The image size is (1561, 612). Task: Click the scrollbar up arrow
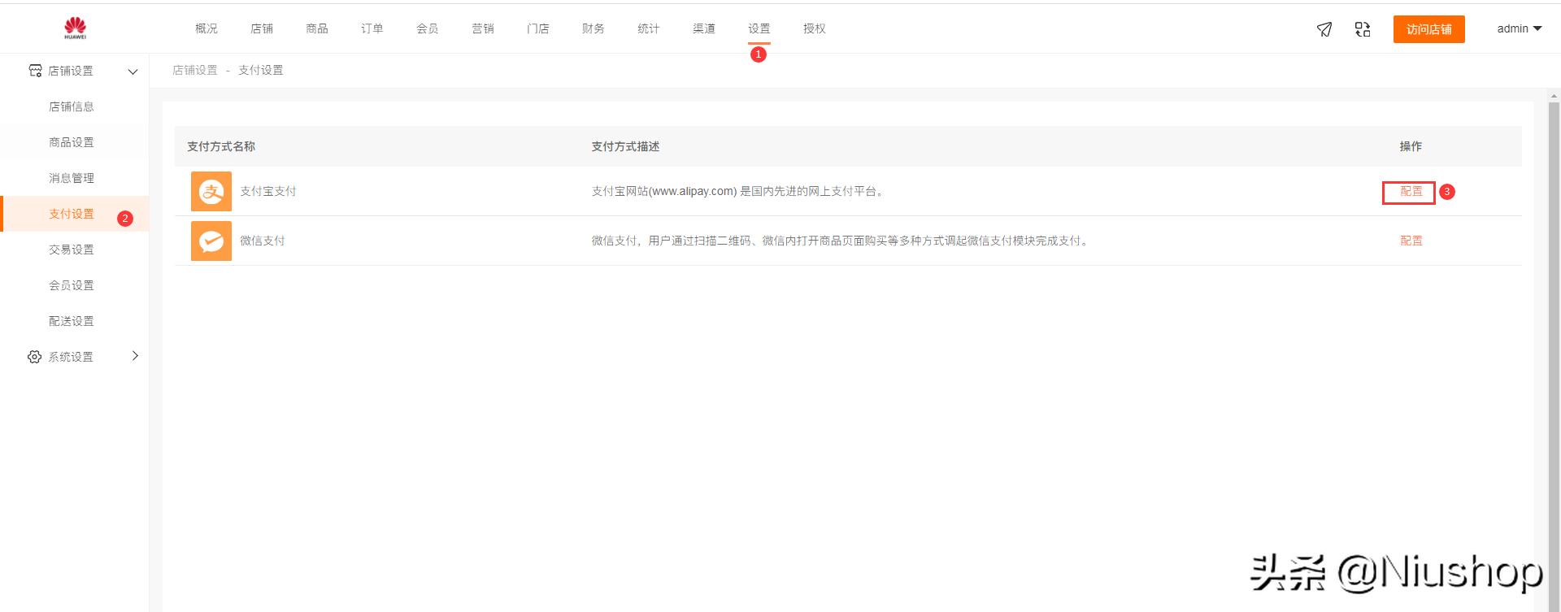[x=1554, y=96]
